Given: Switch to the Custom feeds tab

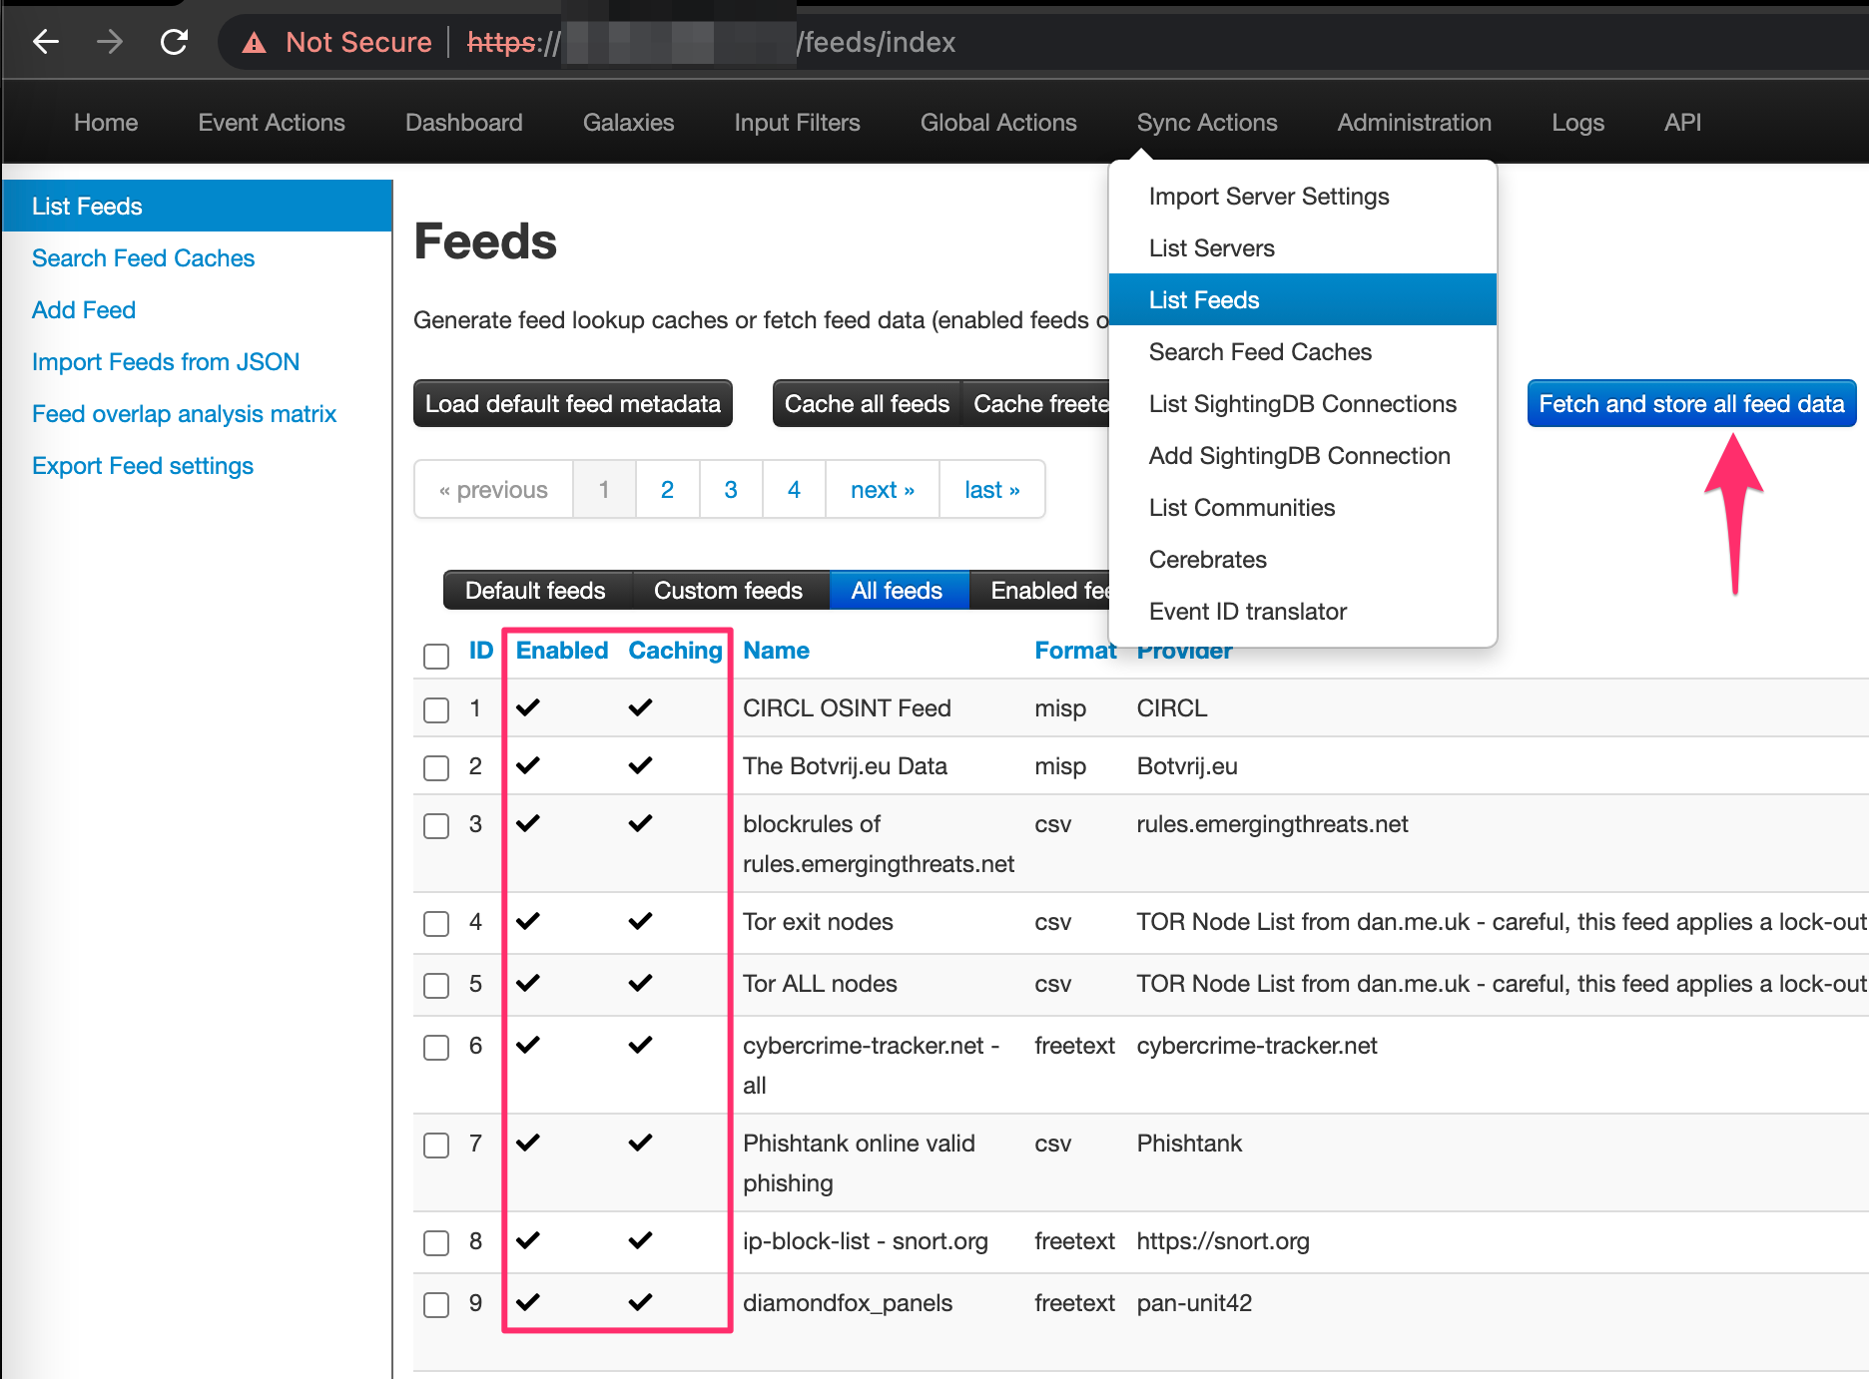Looking at the screenshot, I should pyautogui.click(x=729, y=590).
